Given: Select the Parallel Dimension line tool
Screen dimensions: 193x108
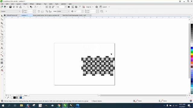Looking at the screenshot, I should [2, 52].
